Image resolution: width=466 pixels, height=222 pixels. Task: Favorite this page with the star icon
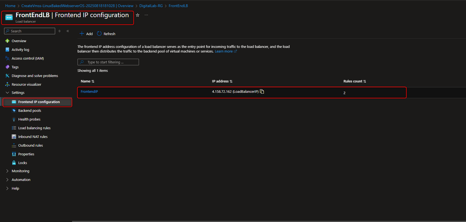[x=138, y=15]
